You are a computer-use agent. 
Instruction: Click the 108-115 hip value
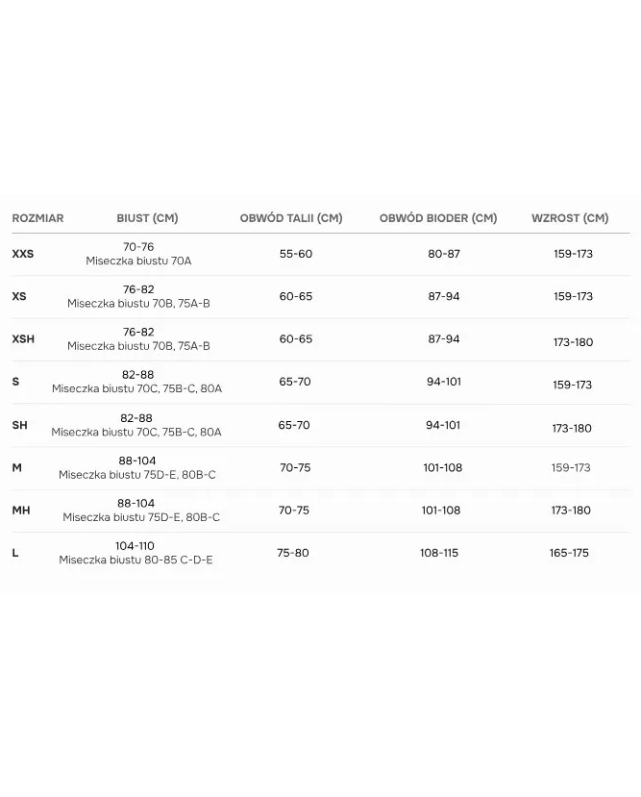439,553
